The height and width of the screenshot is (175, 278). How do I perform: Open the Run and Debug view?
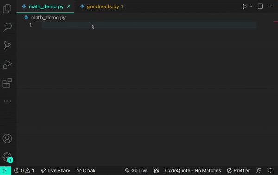[x=7, y=64]
